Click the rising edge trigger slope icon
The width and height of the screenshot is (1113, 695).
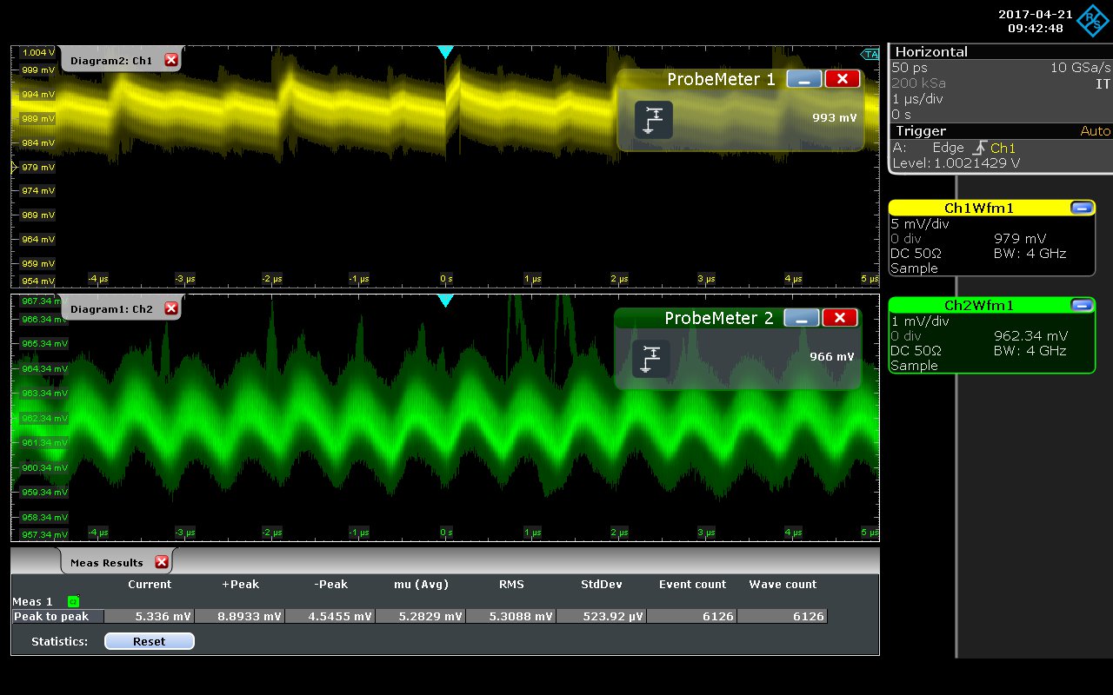point(978,148)
